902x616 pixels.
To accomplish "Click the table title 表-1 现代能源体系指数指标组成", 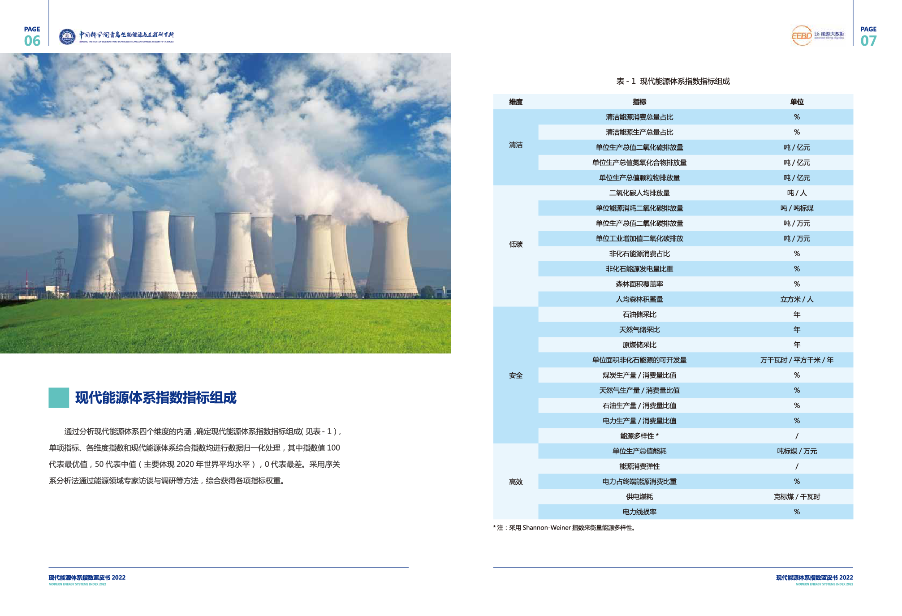I will click(673, 81).
